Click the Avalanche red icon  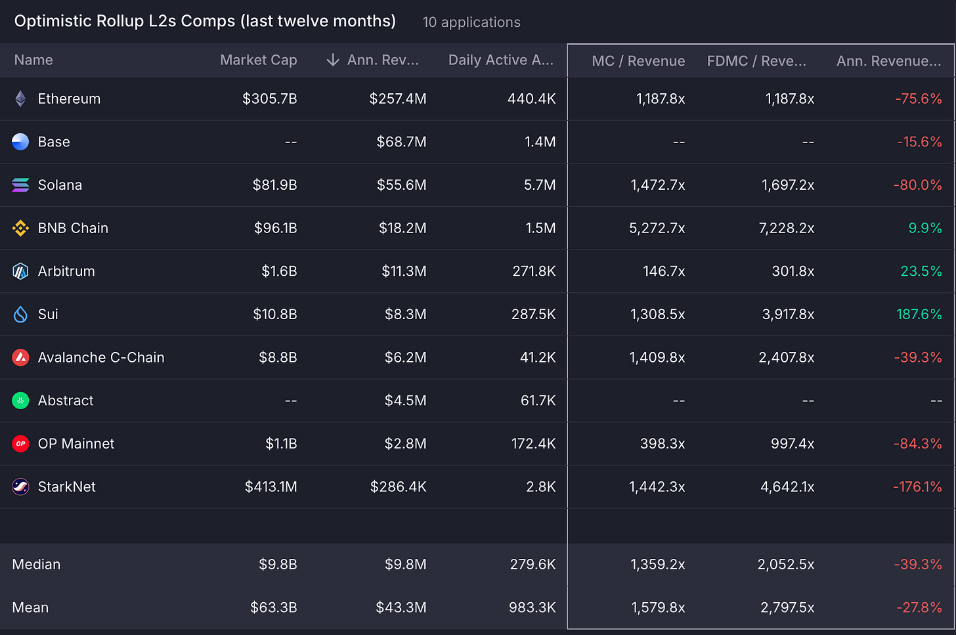pos(20,357)
